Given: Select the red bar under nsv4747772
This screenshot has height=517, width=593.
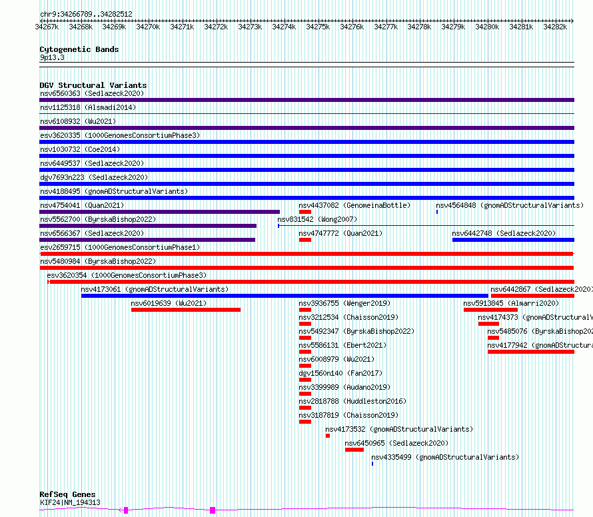Looking at the screenshot, I should coord(304,240).
